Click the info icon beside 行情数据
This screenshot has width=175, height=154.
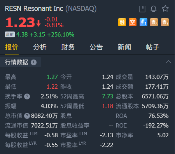pos(33,62)
